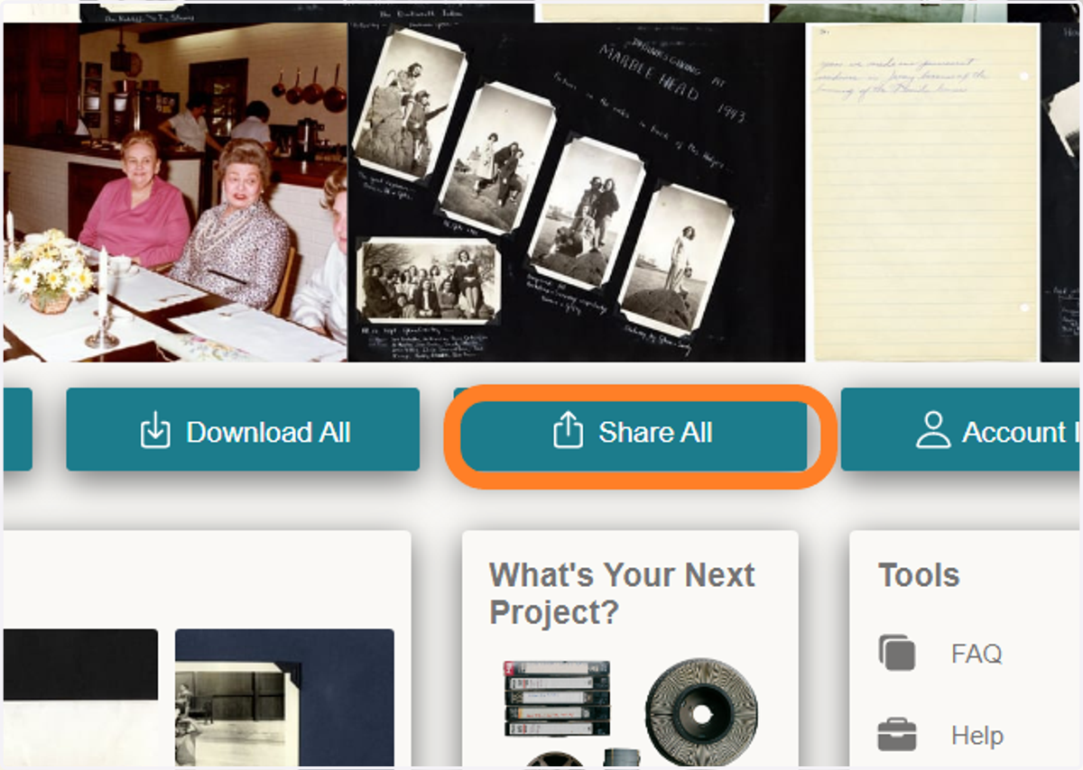
Task: Click the What's Your Next Project? heading
Action: 622,593
